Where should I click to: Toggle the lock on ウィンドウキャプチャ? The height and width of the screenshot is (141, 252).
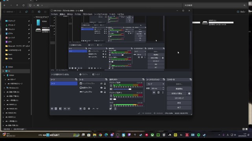[105, 83]
